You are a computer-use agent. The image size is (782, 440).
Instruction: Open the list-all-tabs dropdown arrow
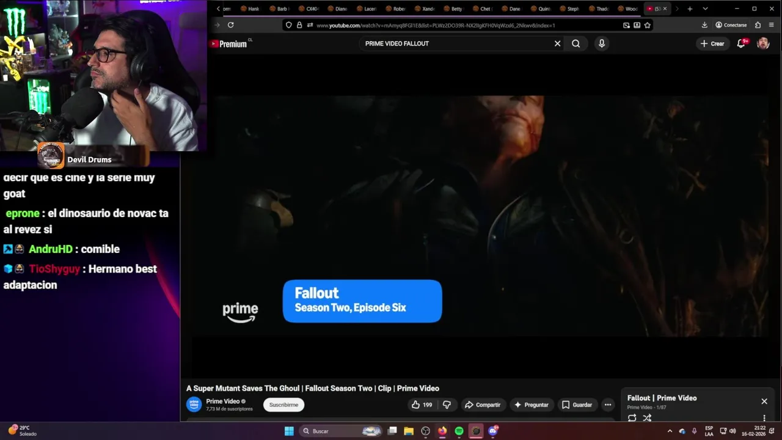pos(705,9)
